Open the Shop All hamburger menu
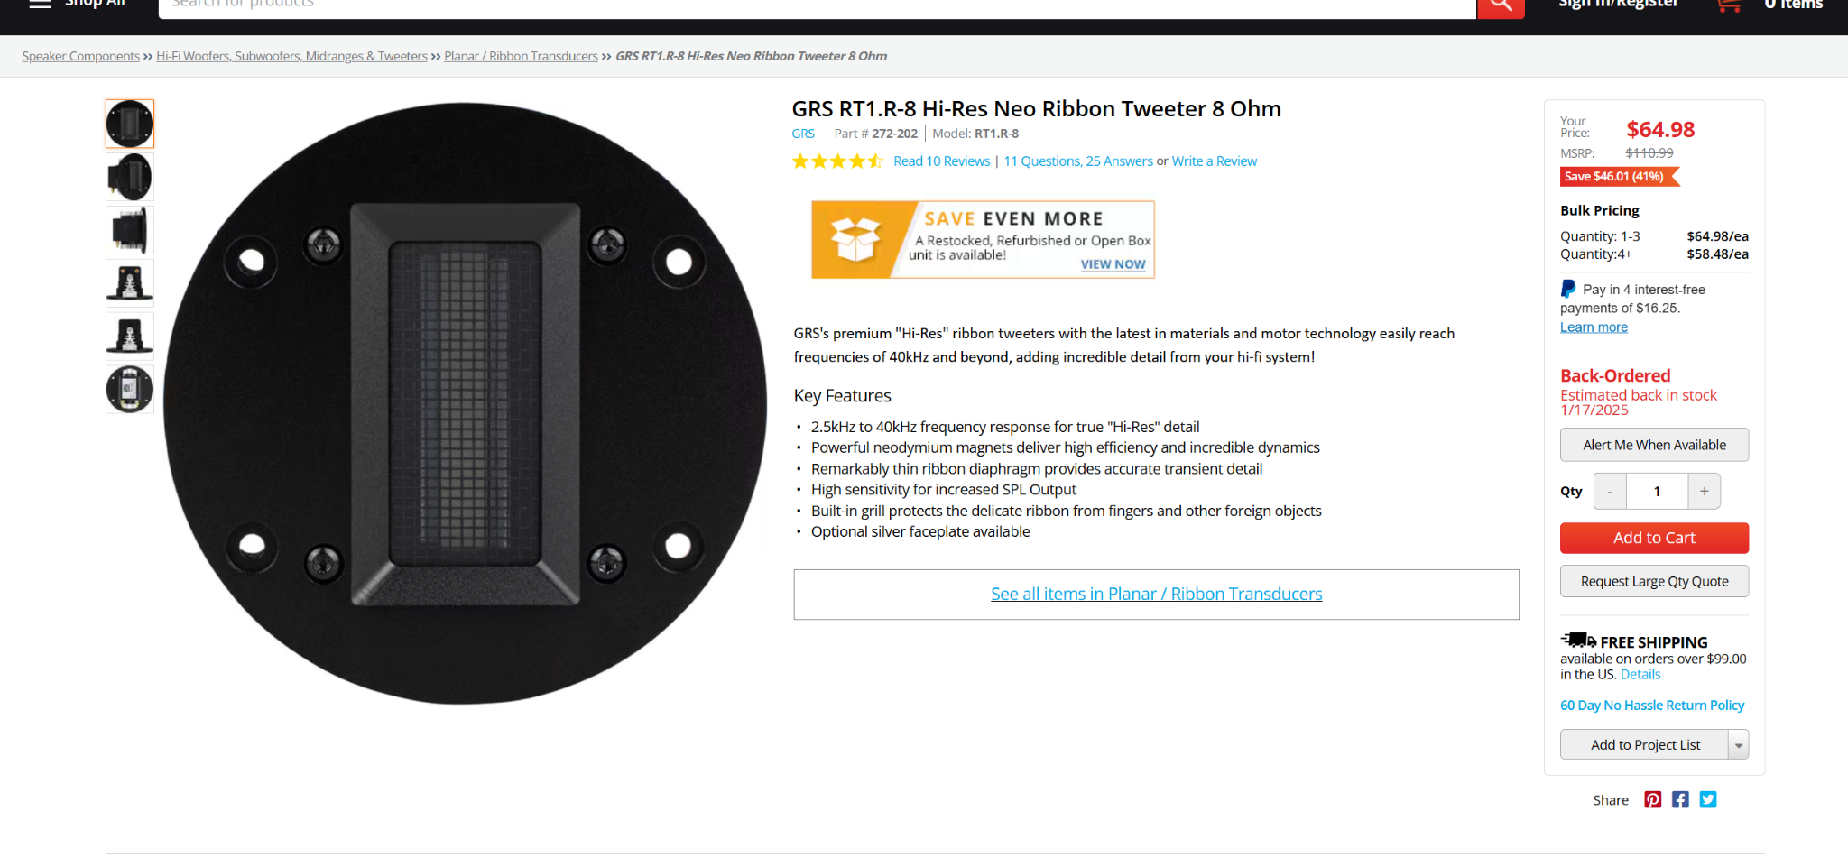 pyautogui.click(x=40, y=4)
